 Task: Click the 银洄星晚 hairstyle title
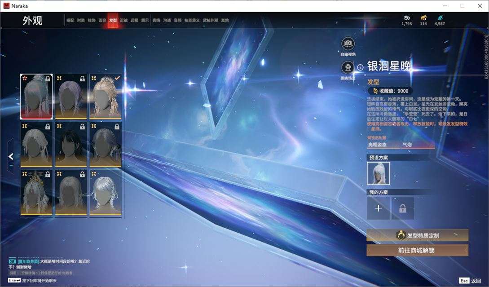[389, 66]
